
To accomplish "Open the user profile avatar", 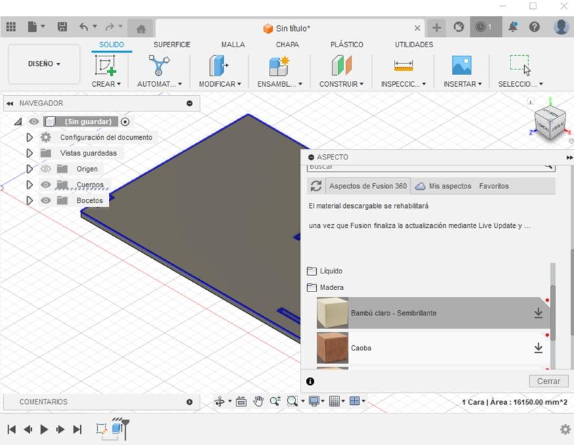I will click(561, 27).
